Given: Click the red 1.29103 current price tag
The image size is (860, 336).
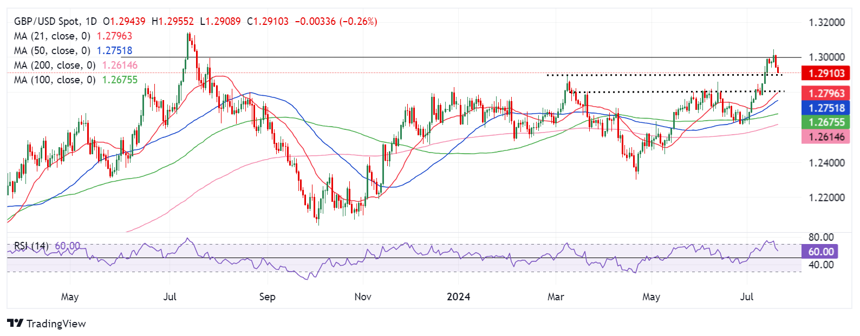Looking at the screenshot, I should pyautogui.click(x=826, y=74).
